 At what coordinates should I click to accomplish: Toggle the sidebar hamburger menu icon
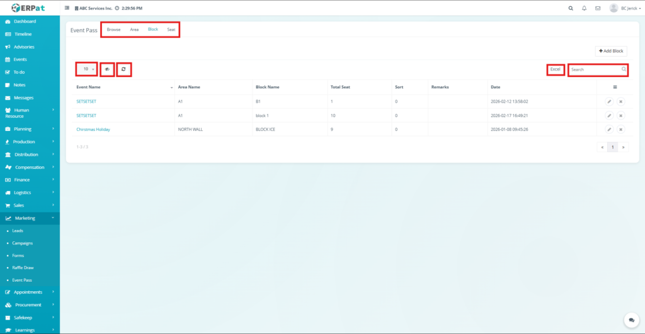tap(67, 8)
